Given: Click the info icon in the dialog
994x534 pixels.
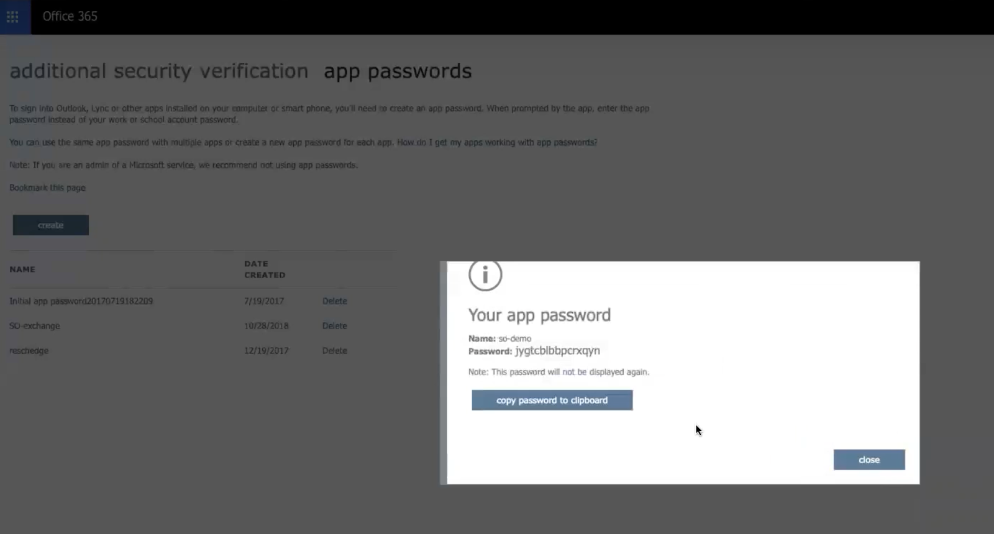Looking at the screenshot, I should (485, 274).
